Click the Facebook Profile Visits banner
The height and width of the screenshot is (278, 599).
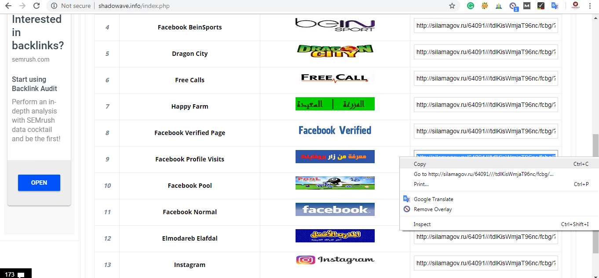pos(335,157)
